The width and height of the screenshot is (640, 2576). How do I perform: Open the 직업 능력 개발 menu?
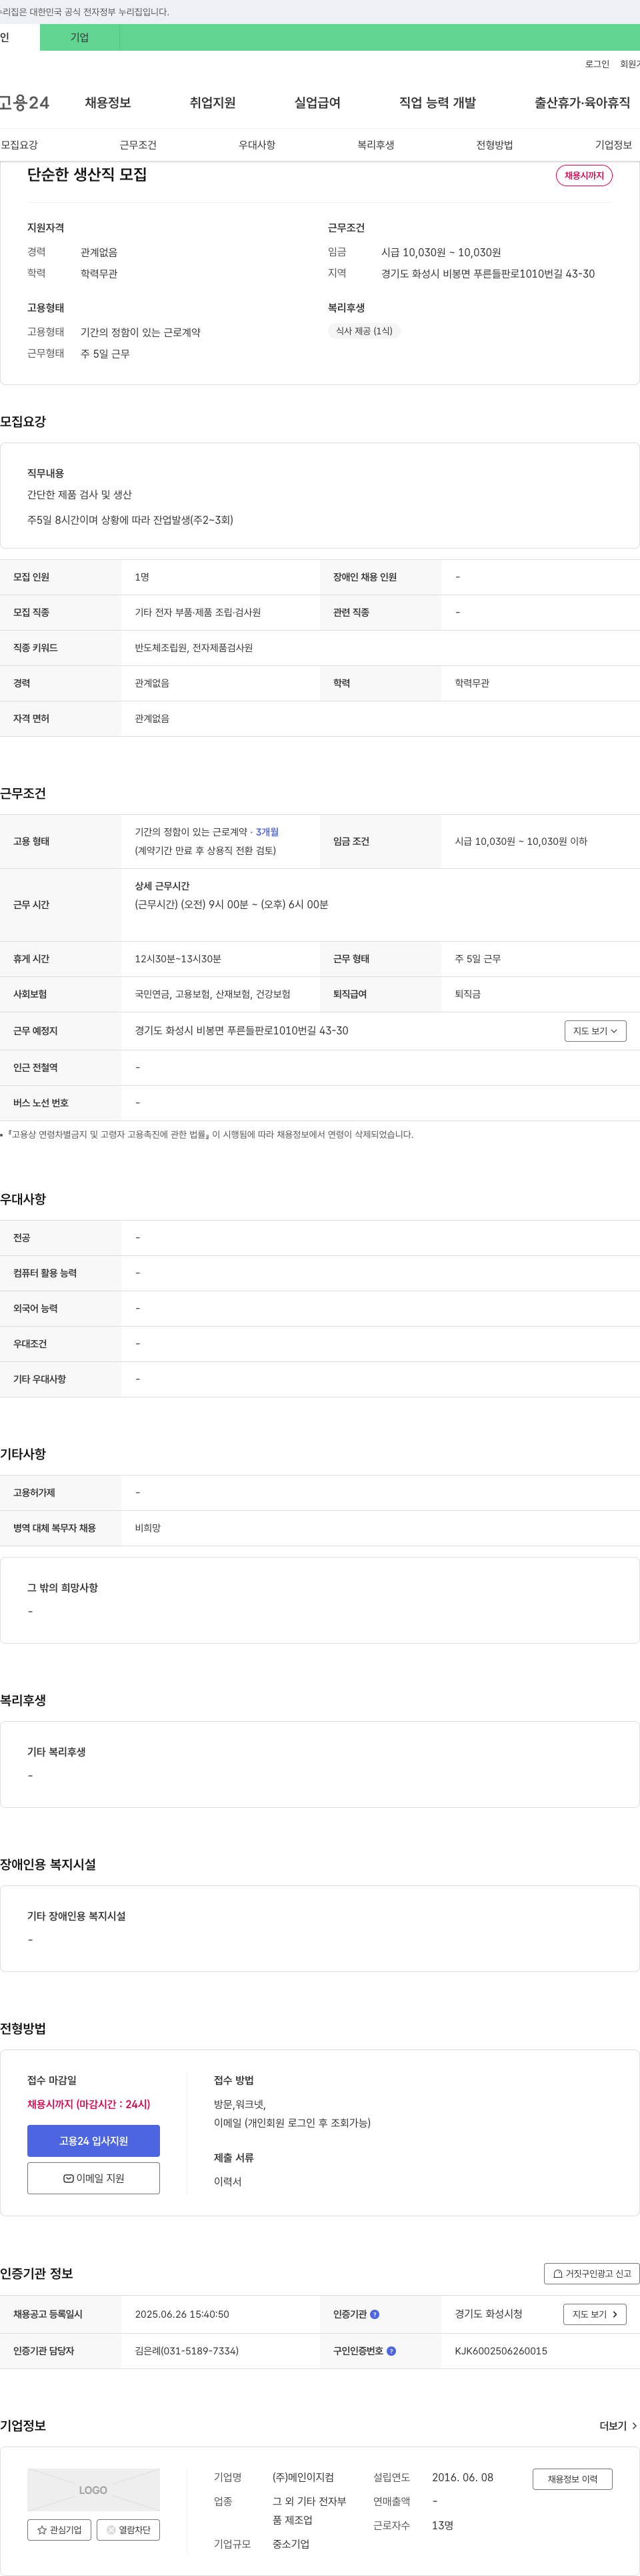437,103
